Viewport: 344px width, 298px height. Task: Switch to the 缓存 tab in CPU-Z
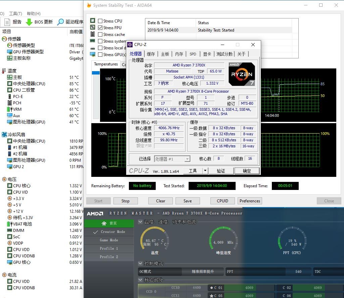[151, 54]
